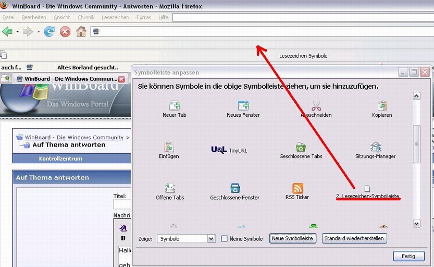Open the Datei menu
Image resolution: width=434 pixels, height=267 pixels.
click(8, 17)
